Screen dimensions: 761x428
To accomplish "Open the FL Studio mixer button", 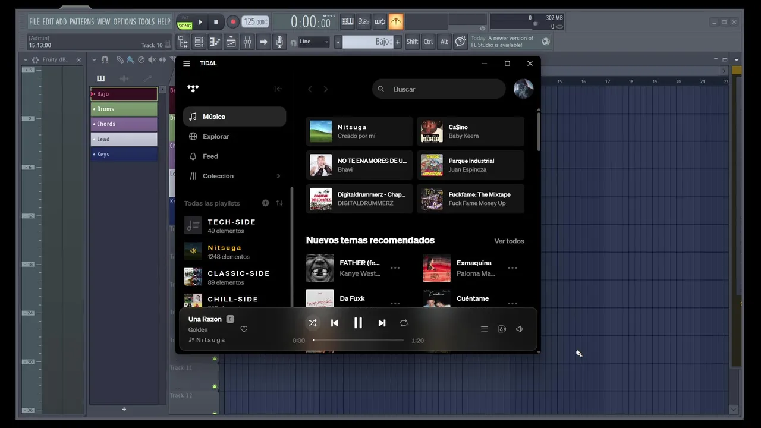I will pyautogui.click(x=247, y=42).
